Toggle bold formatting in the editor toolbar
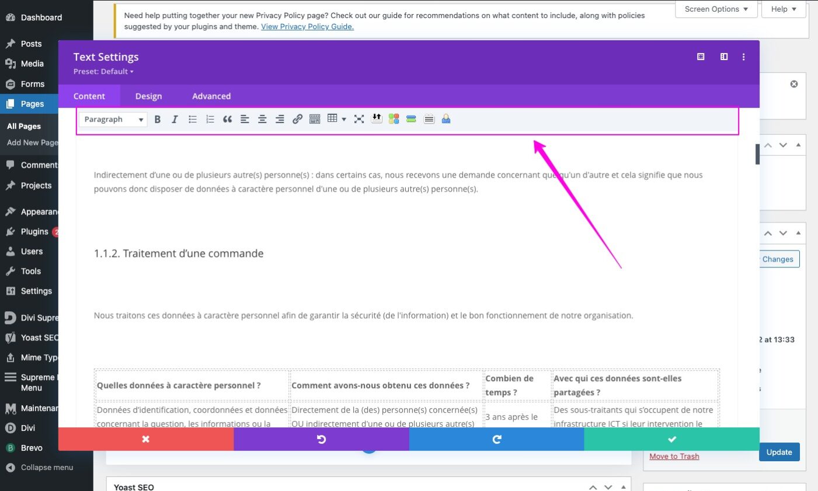 click(158, 119)
